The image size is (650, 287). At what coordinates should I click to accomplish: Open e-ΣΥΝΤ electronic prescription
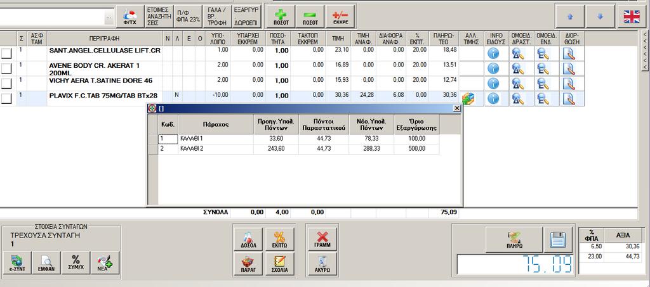click(x=17, y=264)
